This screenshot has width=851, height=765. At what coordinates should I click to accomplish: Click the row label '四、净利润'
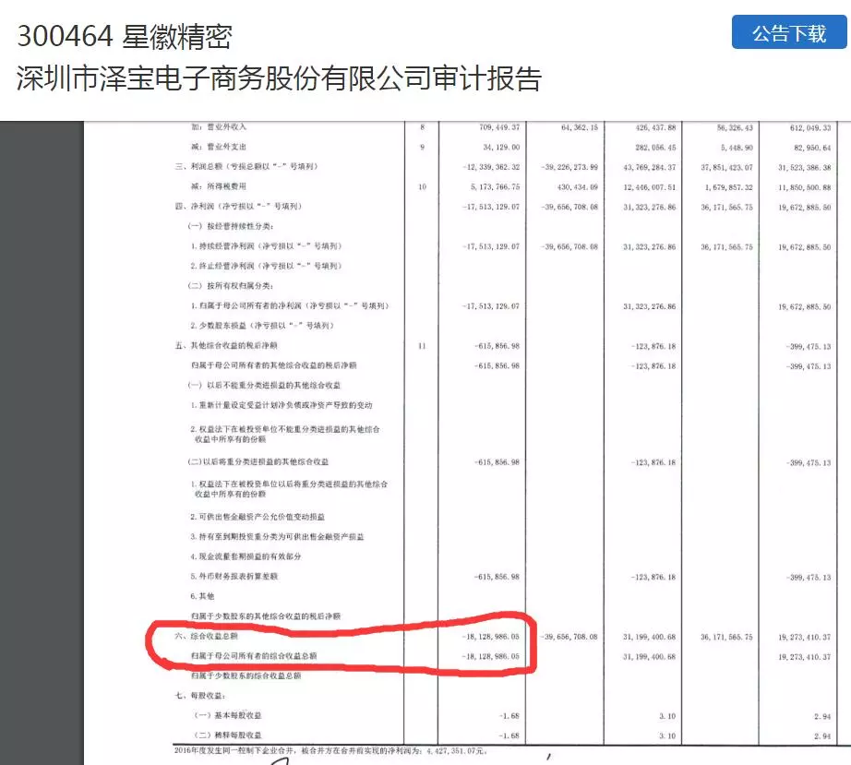238,206
